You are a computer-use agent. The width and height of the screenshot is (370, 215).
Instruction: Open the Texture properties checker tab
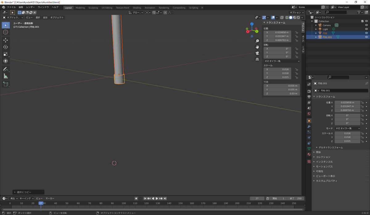pyautogui.click(x=309, y=161)
